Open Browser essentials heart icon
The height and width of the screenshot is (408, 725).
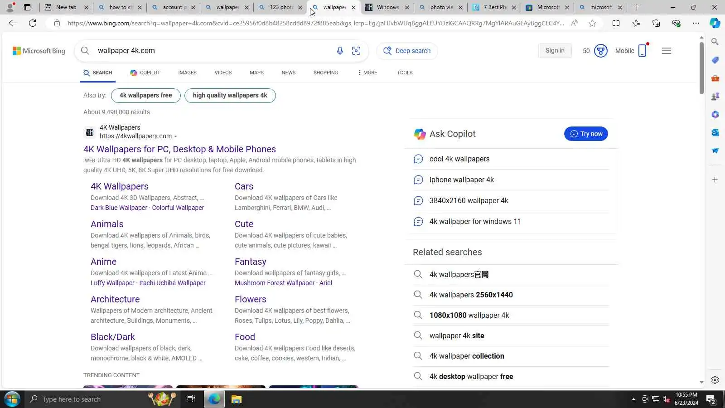(676, 23)
